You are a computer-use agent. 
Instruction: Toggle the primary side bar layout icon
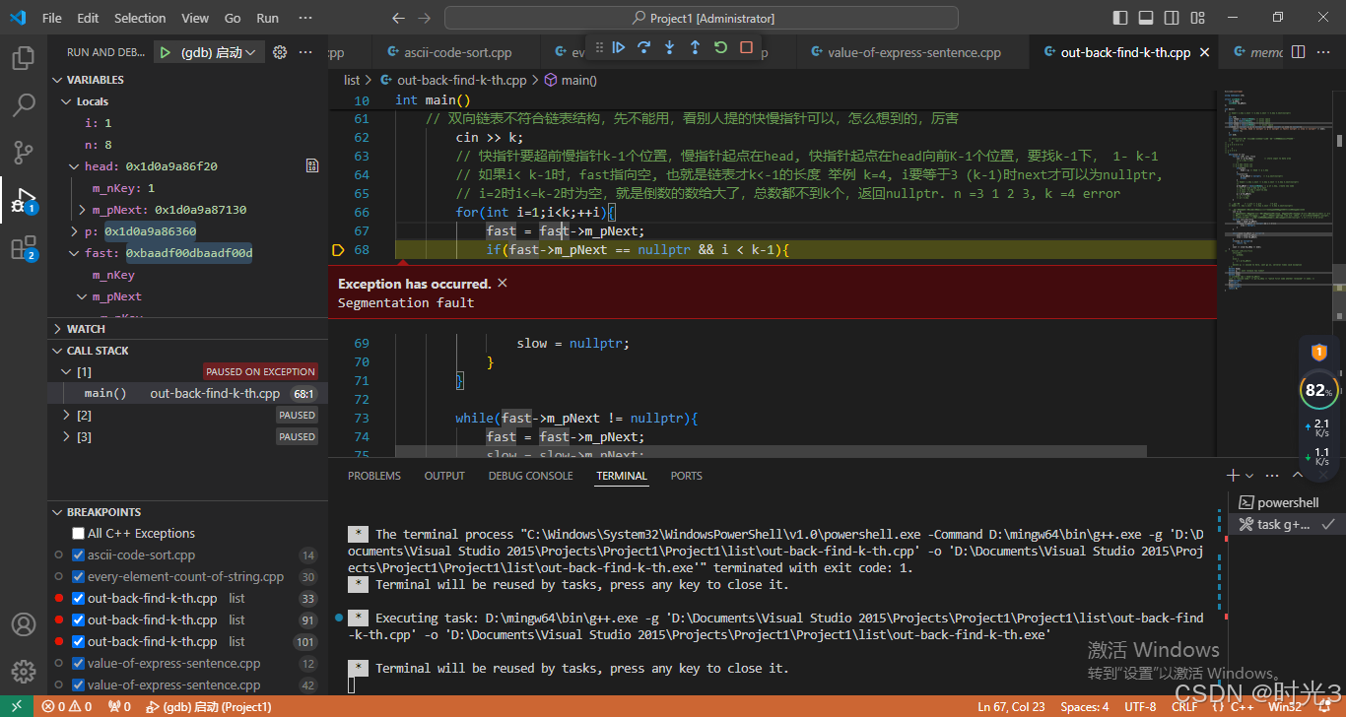click(x=1120, y=18)
